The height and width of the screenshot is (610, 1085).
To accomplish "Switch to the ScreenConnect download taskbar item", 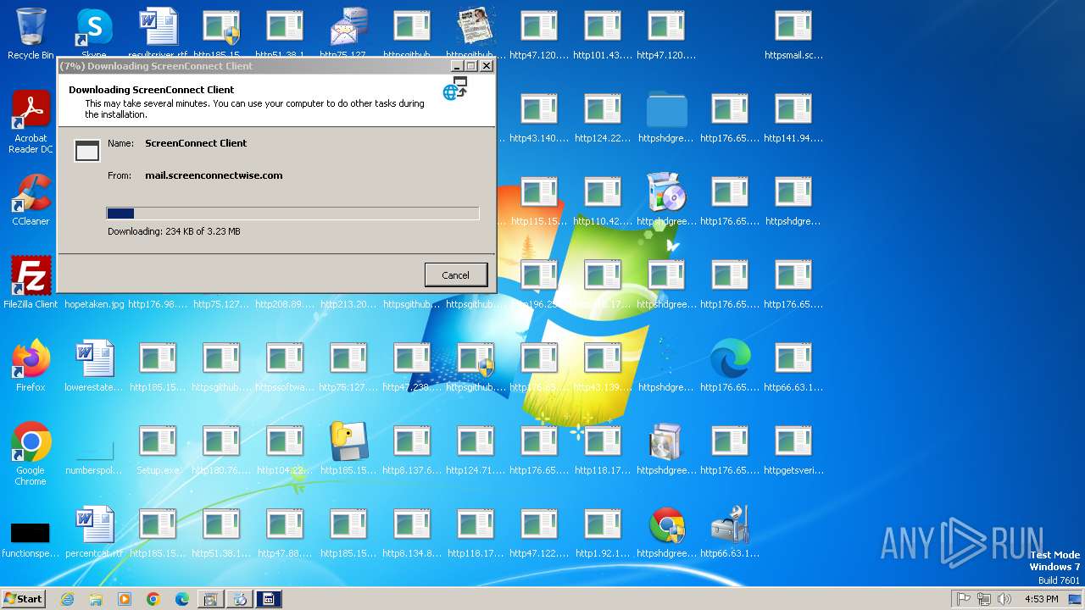I will (269, 599).
